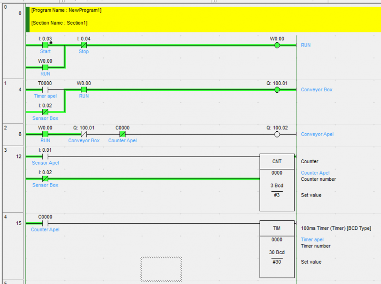Click the '#30' set value in TIM block
The width and height of the screenshot is (381, 284).
click(x=277, y=262)
